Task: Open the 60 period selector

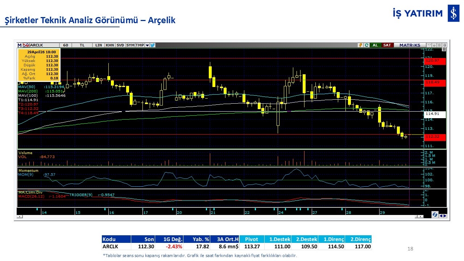Action: [x=66, y=45]
